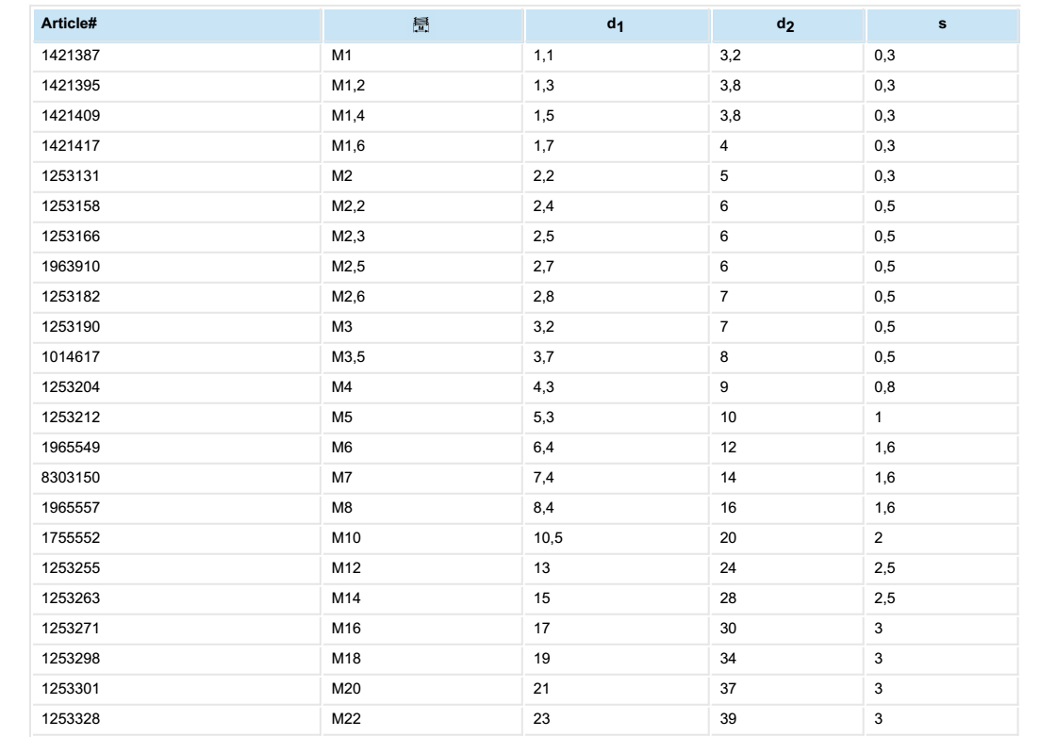Click the d2 column header

coord(784,24)
